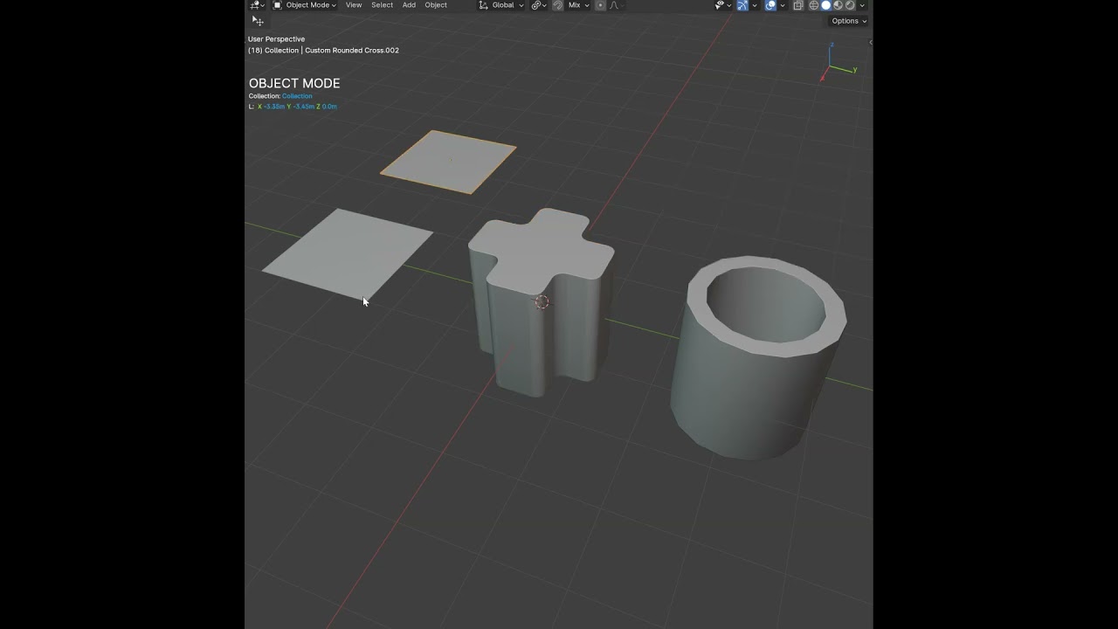1118x629 pixels.
Task: Open the Options dropdown
Action: 848,21
